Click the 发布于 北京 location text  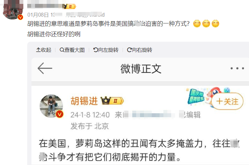pyautogui.click(x=89, y=126)
